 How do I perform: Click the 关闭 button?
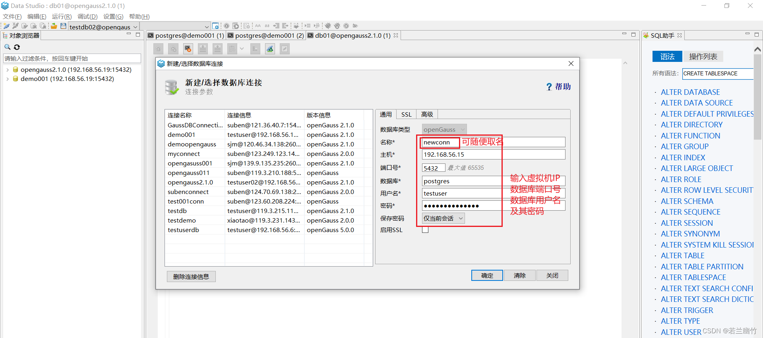tap(552, 275)
